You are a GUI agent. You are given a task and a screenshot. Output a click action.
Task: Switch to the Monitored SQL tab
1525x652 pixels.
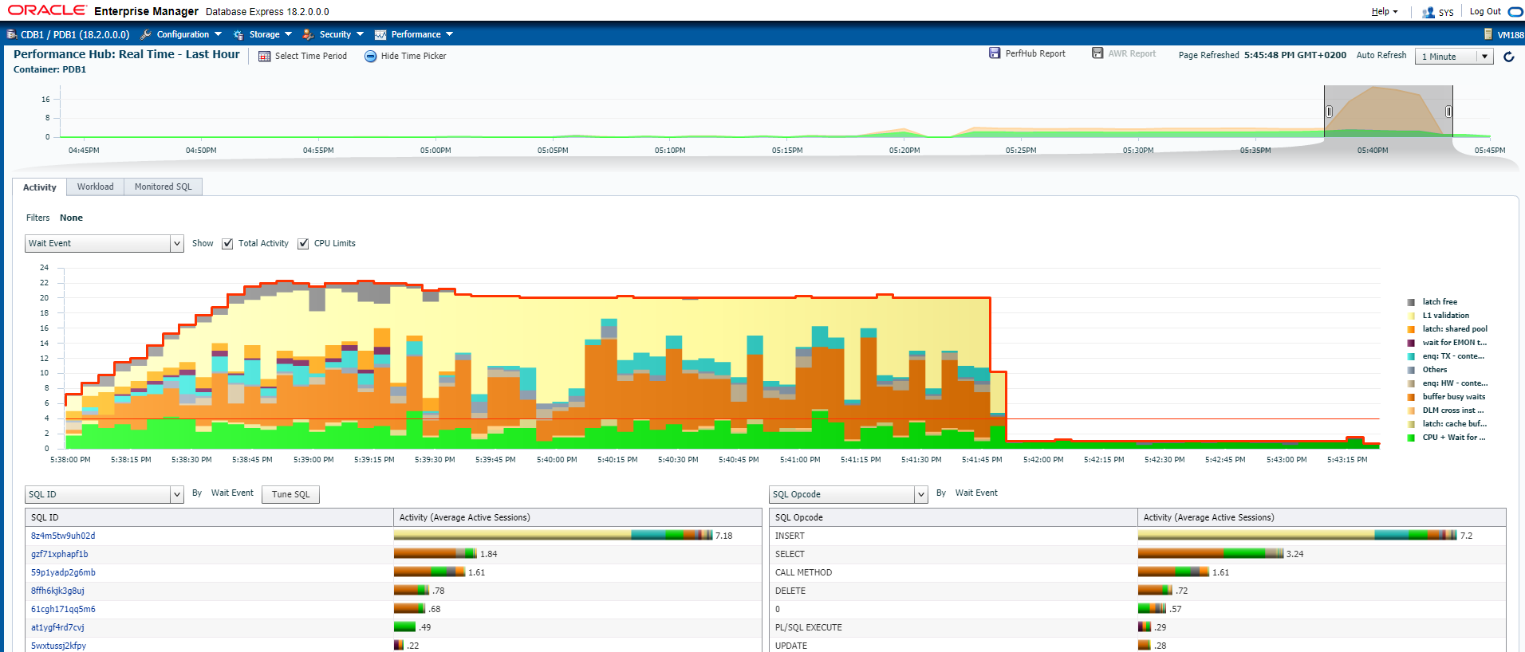tap(163, 187)
